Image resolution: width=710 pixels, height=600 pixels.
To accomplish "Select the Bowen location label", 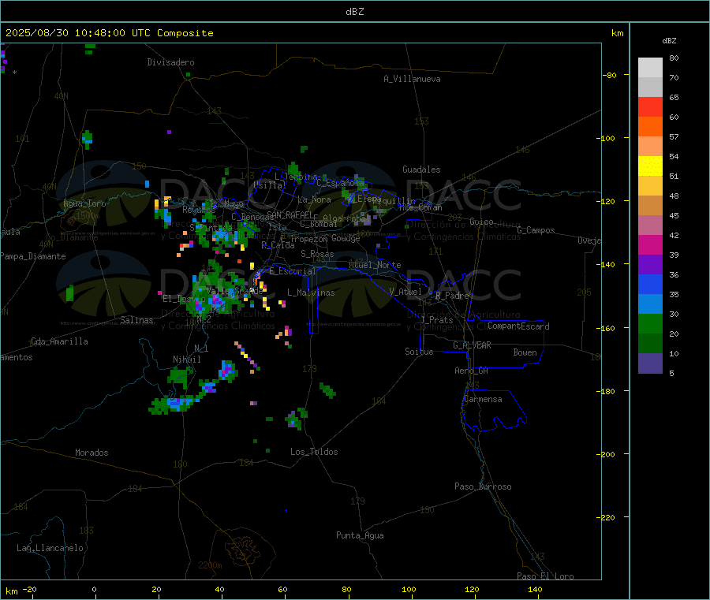I will [525, 352].
